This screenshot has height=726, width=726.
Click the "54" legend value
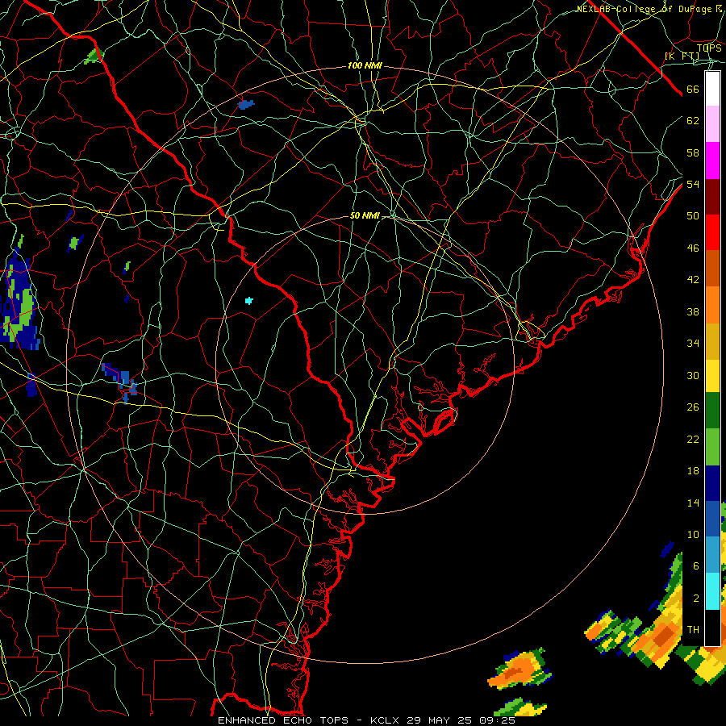[x=693, y=184]
